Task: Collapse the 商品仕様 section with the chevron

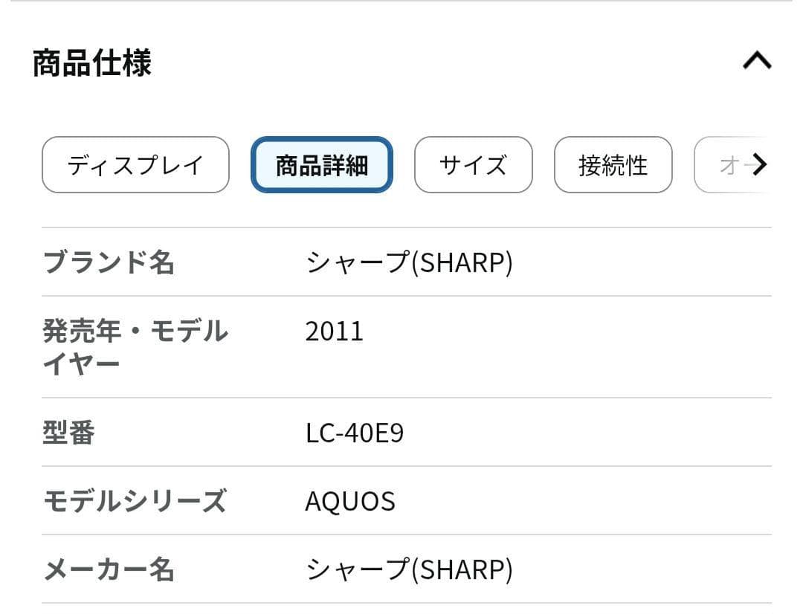Action: pos(755,61)
